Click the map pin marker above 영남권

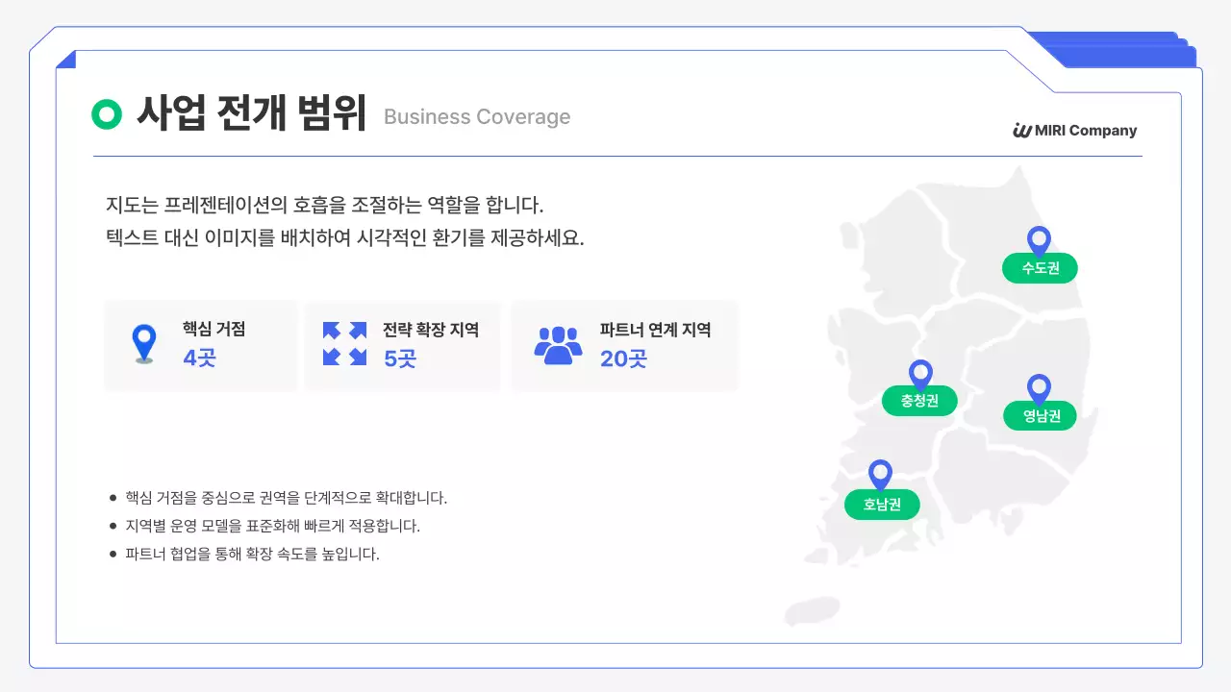coord(1039,386)
